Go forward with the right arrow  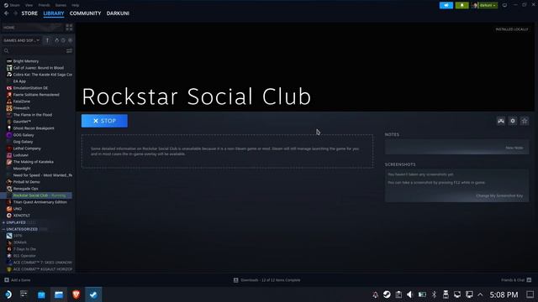[15, 13]
